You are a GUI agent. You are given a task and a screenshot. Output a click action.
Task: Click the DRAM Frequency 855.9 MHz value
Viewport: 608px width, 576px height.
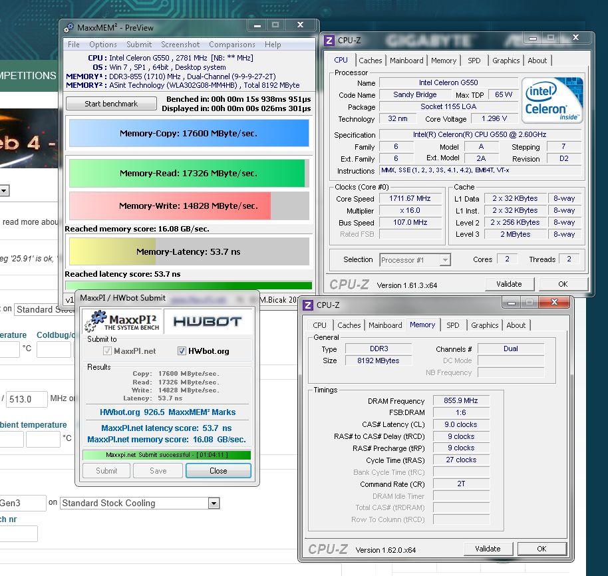461,400
